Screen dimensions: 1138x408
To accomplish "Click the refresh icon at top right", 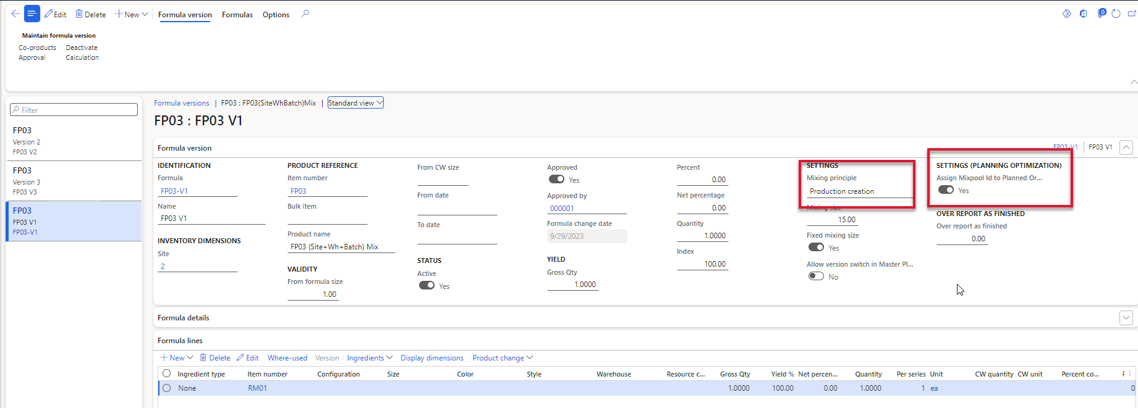I will pos(1116,14).
